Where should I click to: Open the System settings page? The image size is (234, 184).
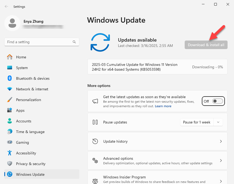click(22, 68)
